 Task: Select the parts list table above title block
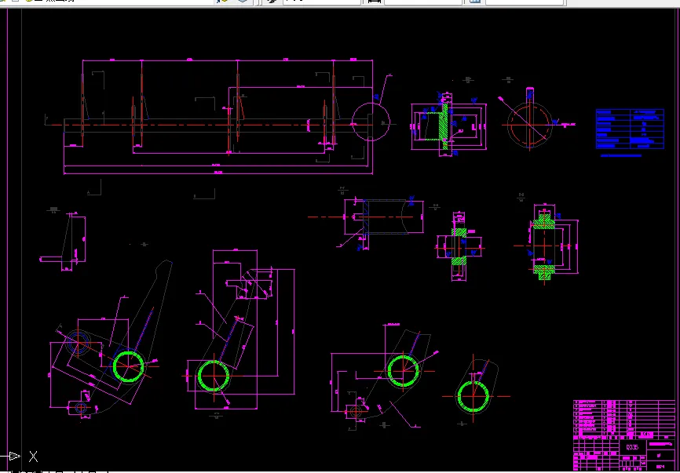point(624,420)
